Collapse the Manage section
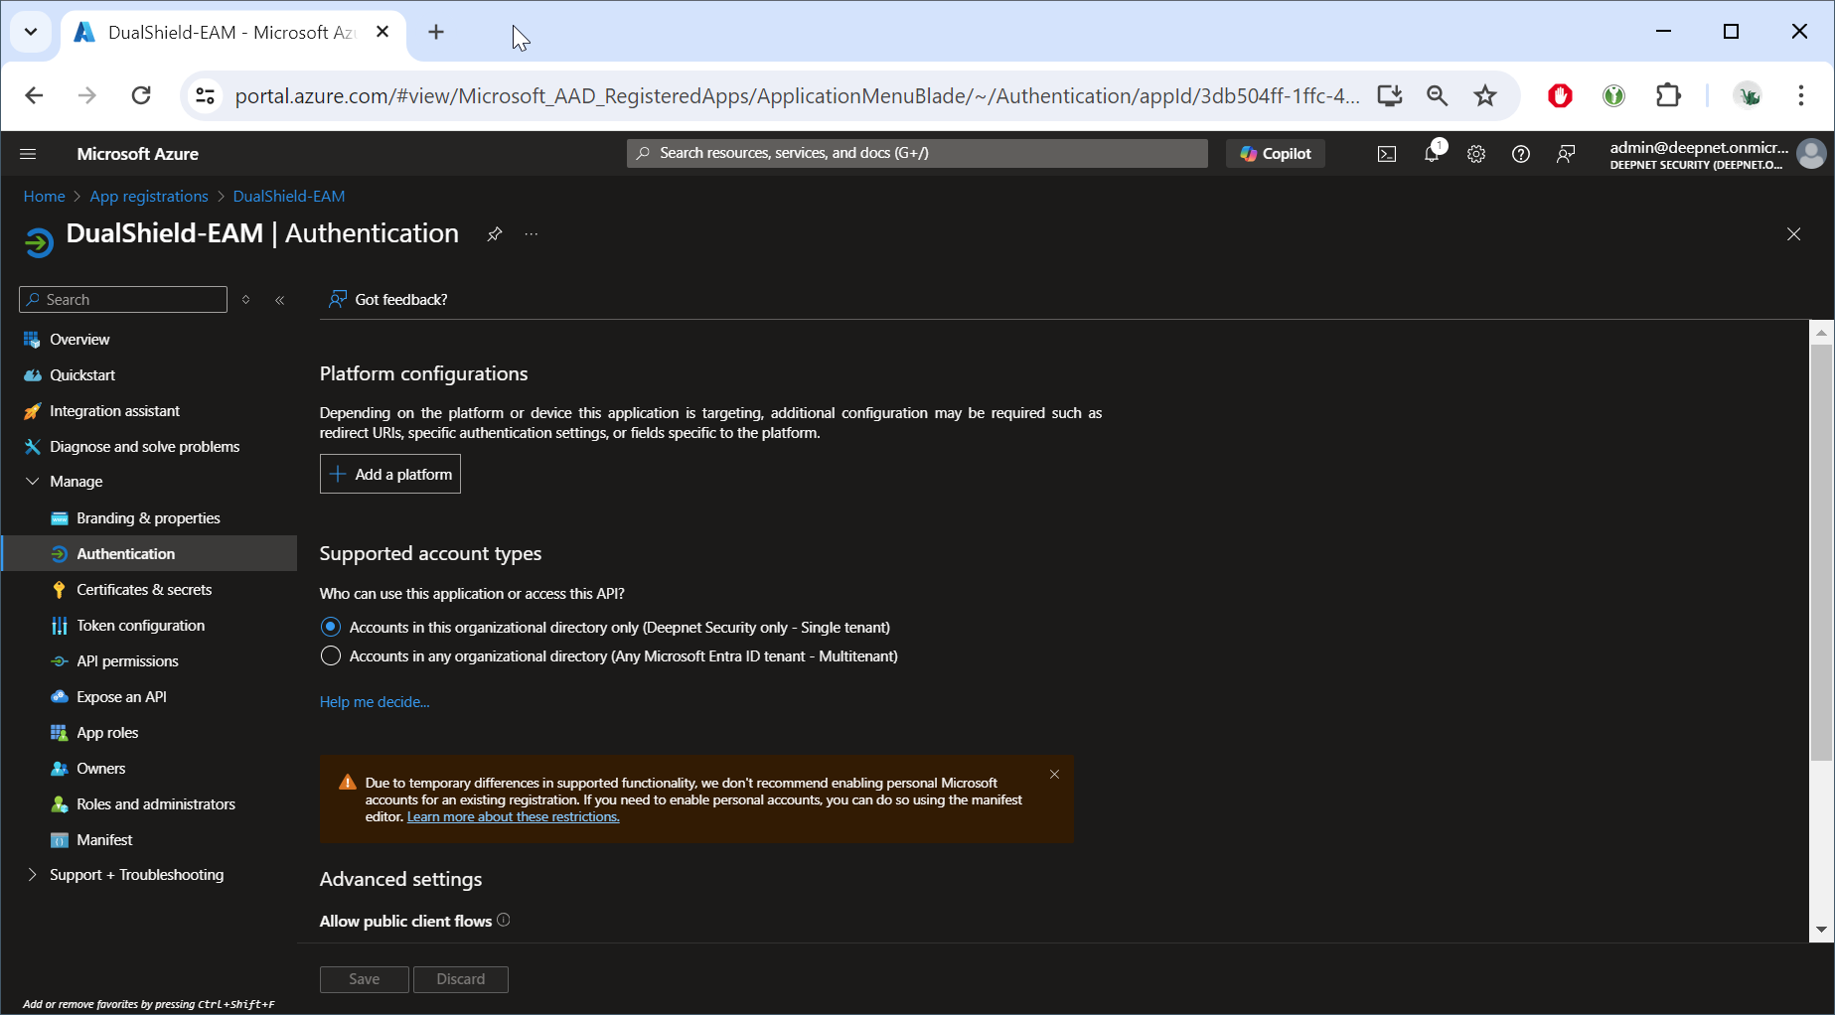This screenshot has width=1835, height=1015. coord(32,482)
